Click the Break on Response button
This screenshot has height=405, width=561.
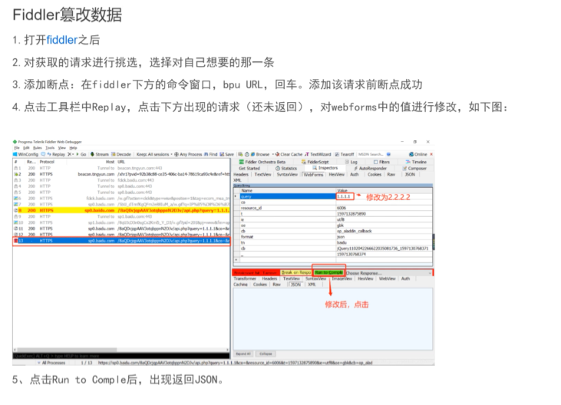tap(296, 272)
